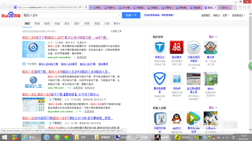Click the volume speaker tray icon
The width and height of the screenshot is (252, 141).
tap(227, 137)
